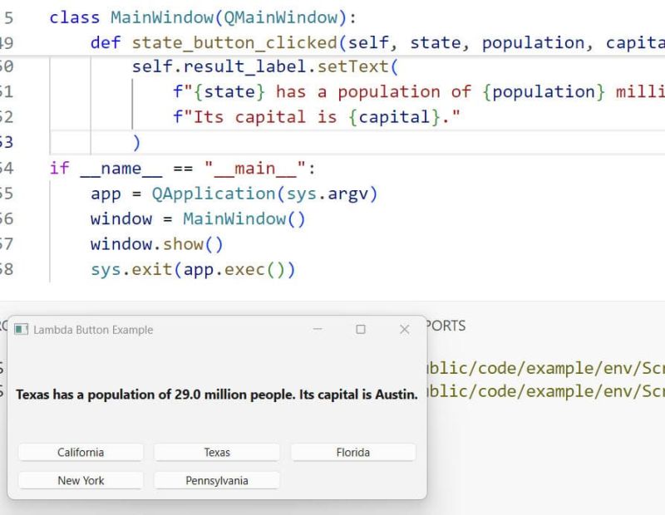Click the closing parenthesis on line 53
Image resolution: width=665 pixels, height=515 pixels.
pos(136,142)
